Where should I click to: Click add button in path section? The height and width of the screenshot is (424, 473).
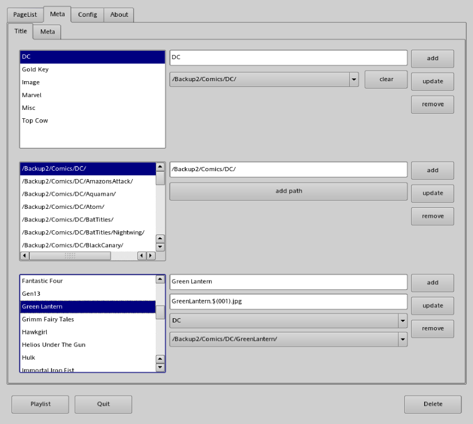pos(432,171)
